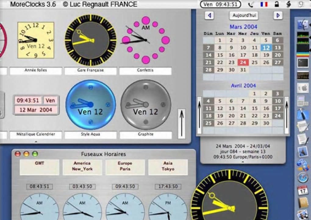Click the Europe Paris zone button
The image size is (311, 220).
point(125,167)
